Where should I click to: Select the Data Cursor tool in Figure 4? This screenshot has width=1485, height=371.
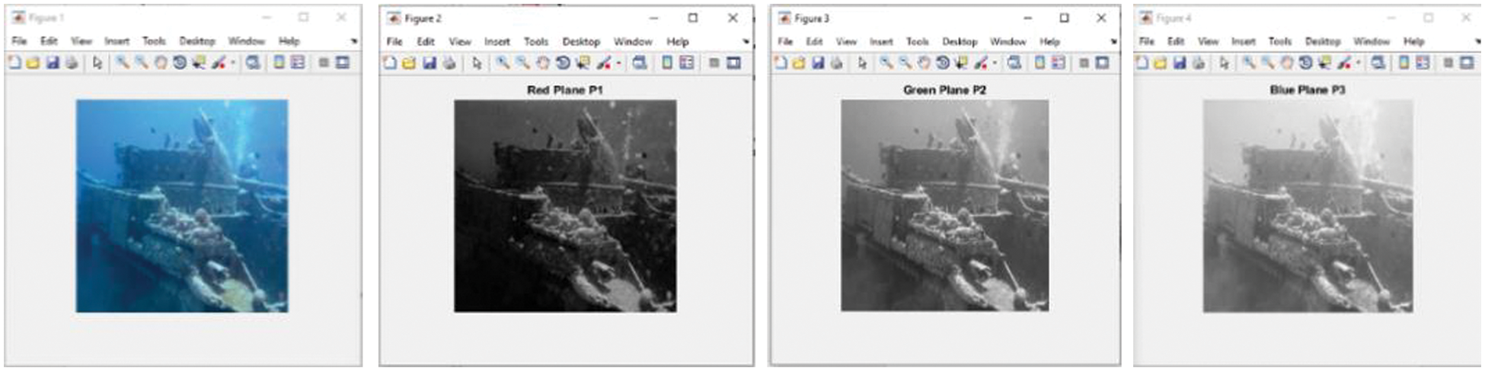(1324, 63)
